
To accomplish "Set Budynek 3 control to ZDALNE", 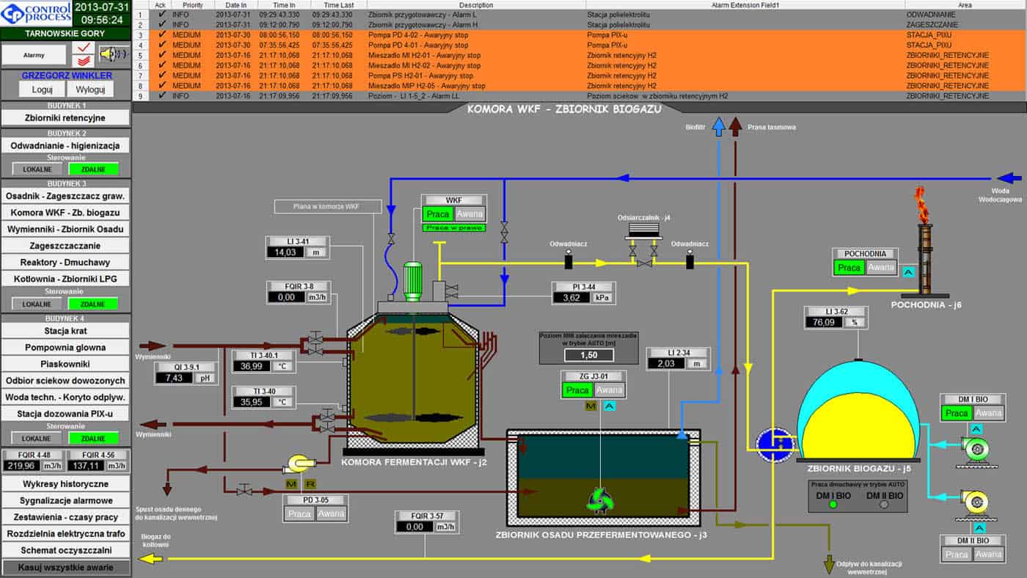I will pyautogui.click(x=93, y=303).
